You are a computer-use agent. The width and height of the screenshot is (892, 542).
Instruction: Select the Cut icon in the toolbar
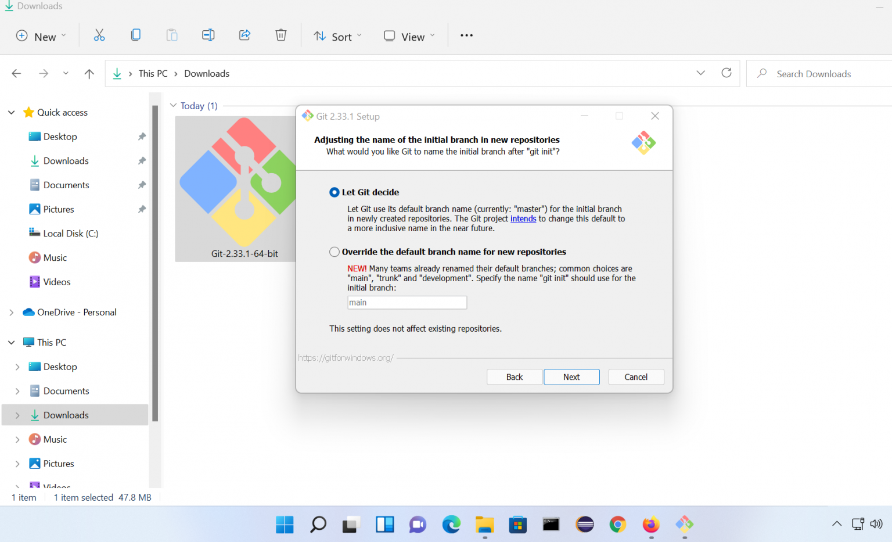tap(99, 35)
